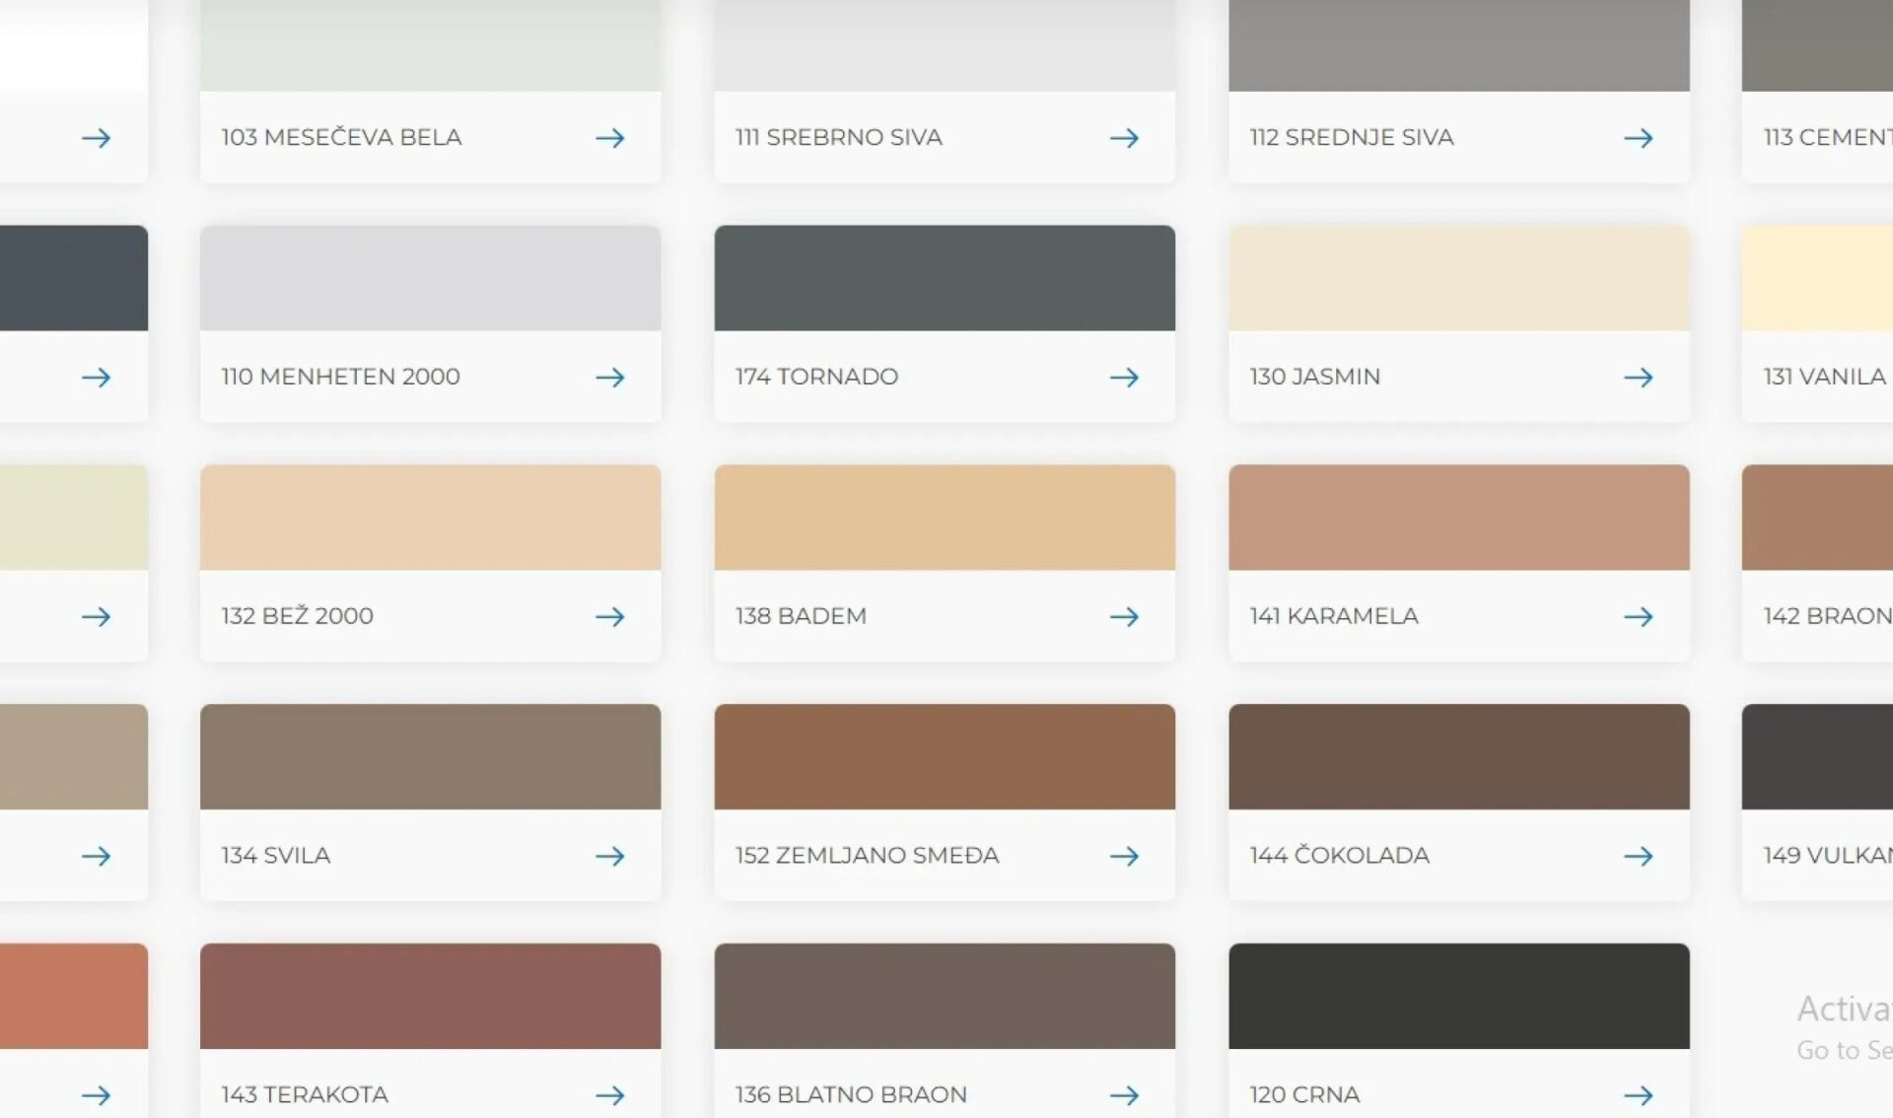Open the 136 BLATNO BRAON label

[851, 1094]
